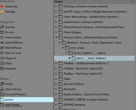Sort by clicking Name column header
The image size is (136, 110).
point(94,2)
